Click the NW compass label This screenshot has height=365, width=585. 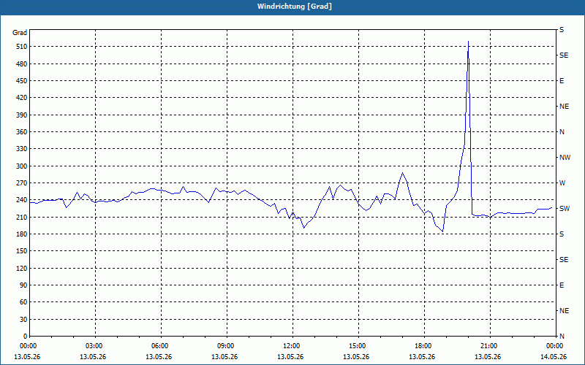pyautogui.click(x=565, y=158)
